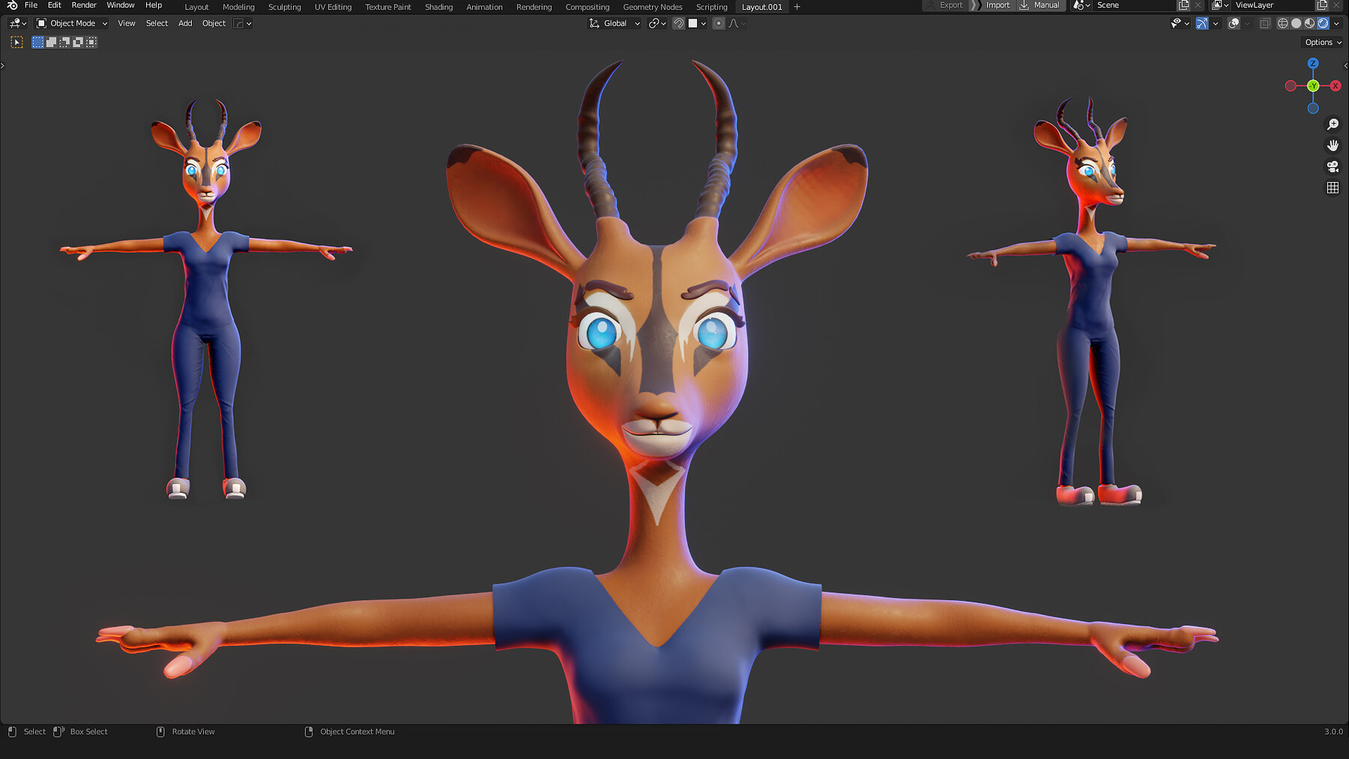Toggle the snap magnet button

pyautogui.click(x=678, y=23)
